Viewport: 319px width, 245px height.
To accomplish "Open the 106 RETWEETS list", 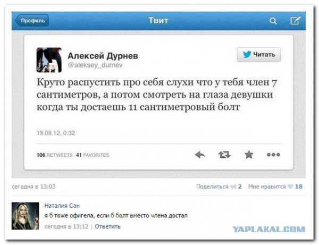I will pos(55,155).
